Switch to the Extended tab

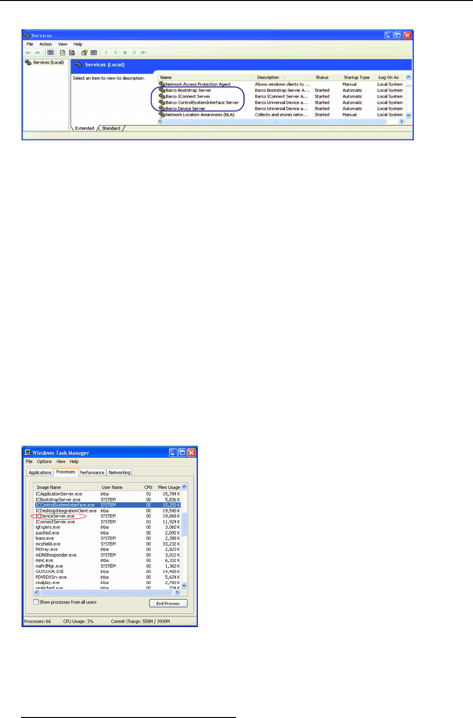click(85, 129)
